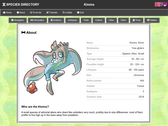168x126 pixels.
Task: Click the '2018' creation date value
Action: coord(141,97)
